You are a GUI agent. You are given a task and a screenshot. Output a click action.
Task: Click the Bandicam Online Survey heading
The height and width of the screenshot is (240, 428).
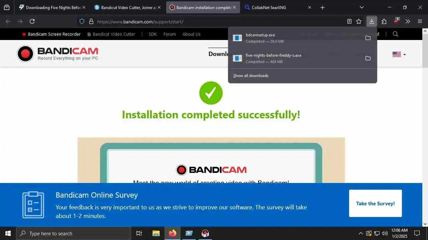[x=97, y=195]
